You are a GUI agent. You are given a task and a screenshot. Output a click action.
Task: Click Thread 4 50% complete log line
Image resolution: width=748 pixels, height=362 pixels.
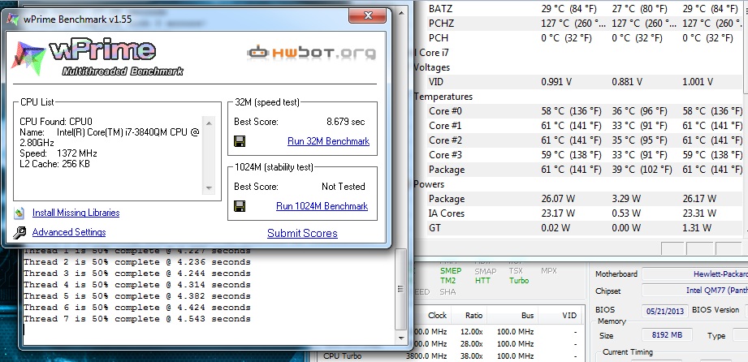pyautogui.click(x=137, y=285)
